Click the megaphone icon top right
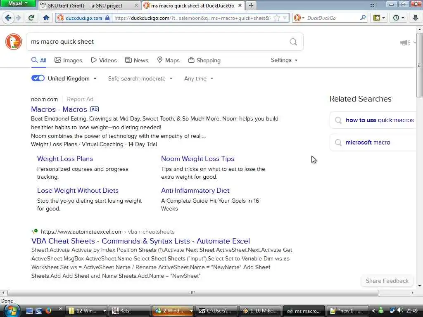Viewport: 423px width, 317px height. click(x=405, y=43)
